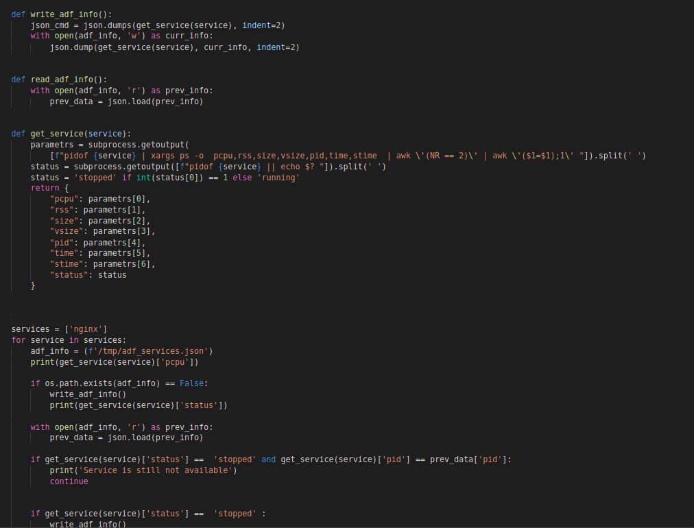Click the "status = 'stopped' if int" line
Screen dimensions: 694x528
click(165, 178)
